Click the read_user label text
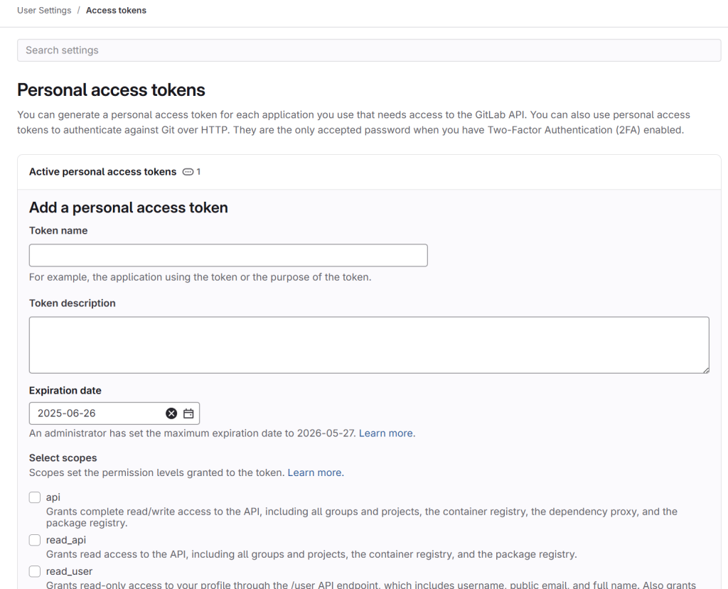The image size is (728, 589). pos(69,571)
